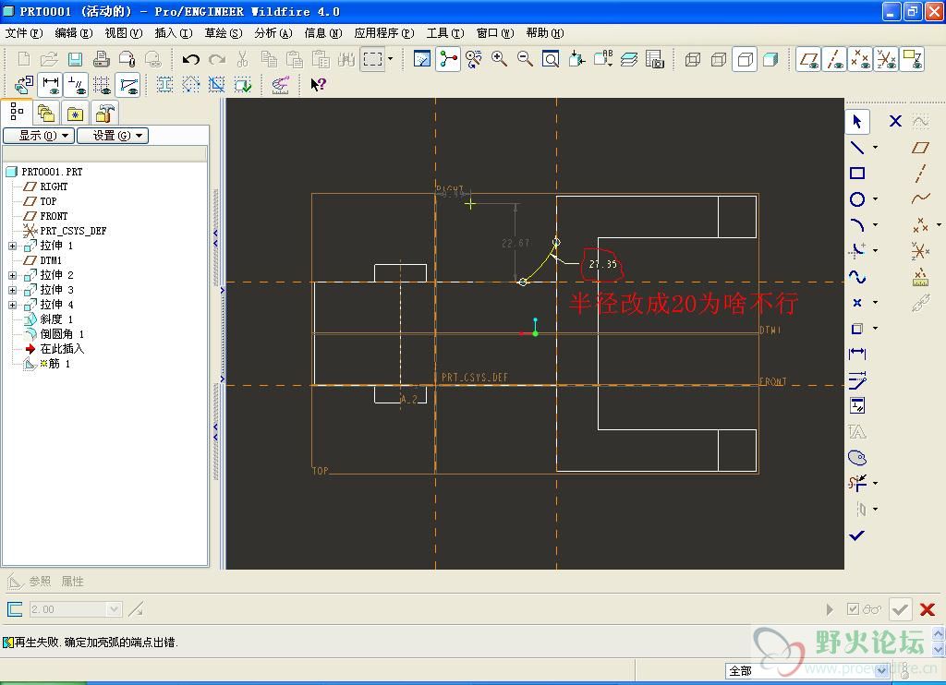Click the Print toolbar icon
946x685 pixels.
click(102, 59)
